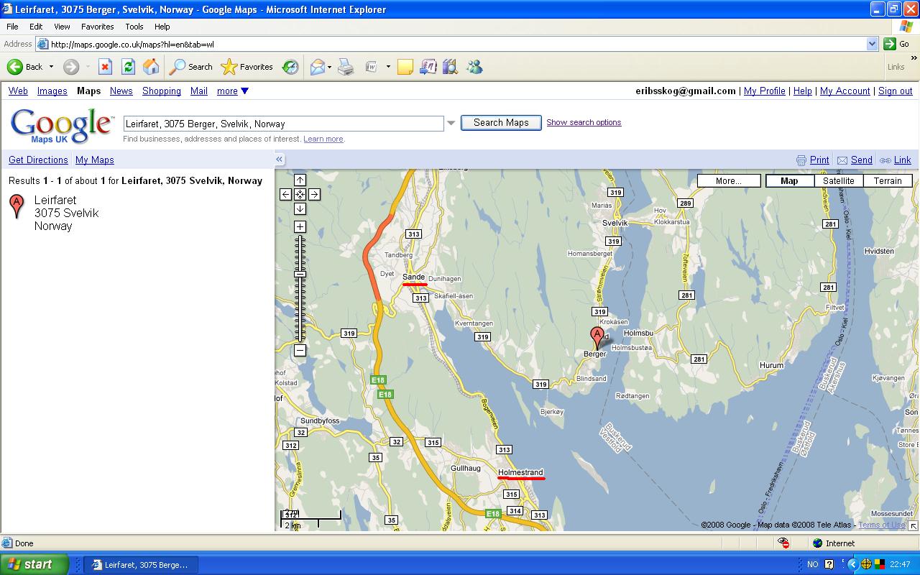This screenshot has width=920, height=575.
Task: Pan the map up with the arrow
Action: tap(300, 180)
